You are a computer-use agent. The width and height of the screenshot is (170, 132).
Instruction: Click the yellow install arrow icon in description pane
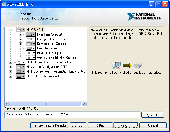point(127,65)
